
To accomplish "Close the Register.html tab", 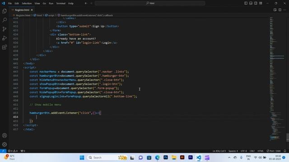I will pos(32,10).
